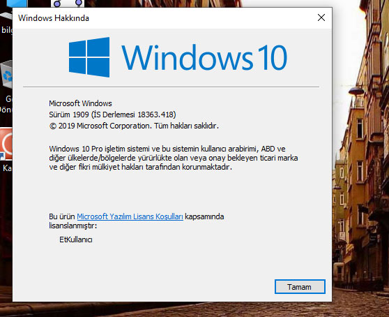Click the Sürüm 1909 version line
The height and width of the screenshot is (317, 389).
(112, 115)
